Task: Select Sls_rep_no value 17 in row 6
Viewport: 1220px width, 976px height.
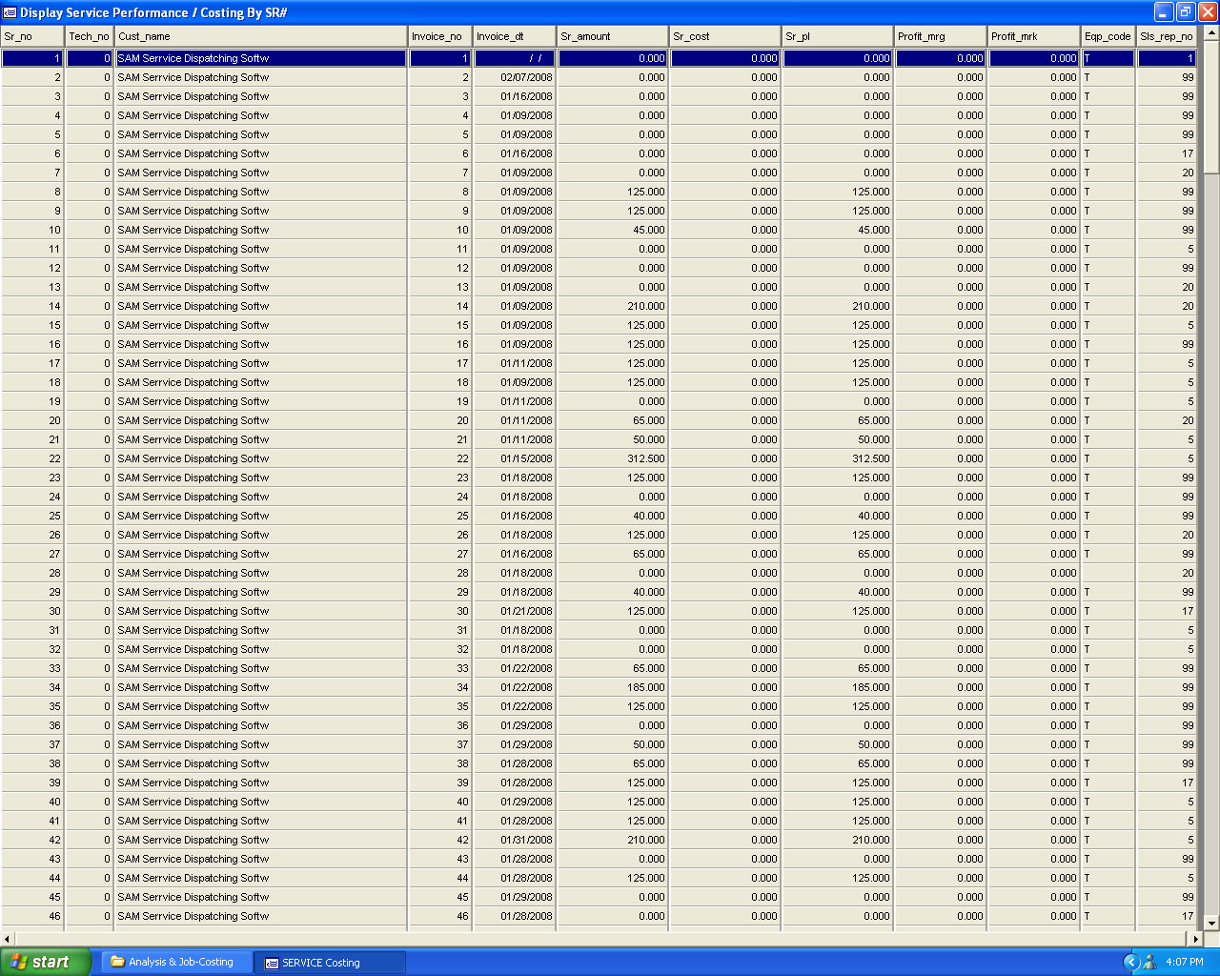Action: tap(1167, 153)
